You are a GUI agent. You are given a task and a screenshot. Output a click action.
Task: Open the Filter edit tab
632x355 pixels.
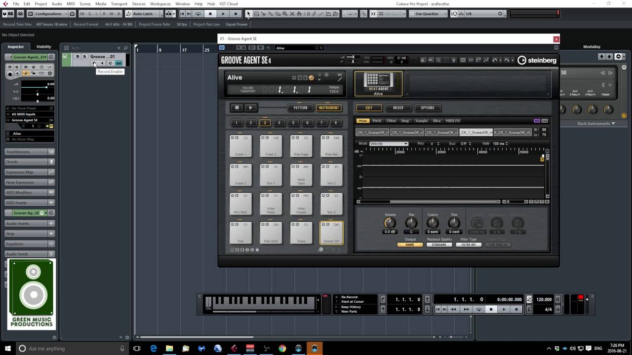(x=392, y=121)
